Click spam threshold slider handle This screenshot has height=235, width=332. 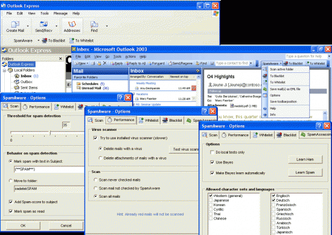coord(50,133)
